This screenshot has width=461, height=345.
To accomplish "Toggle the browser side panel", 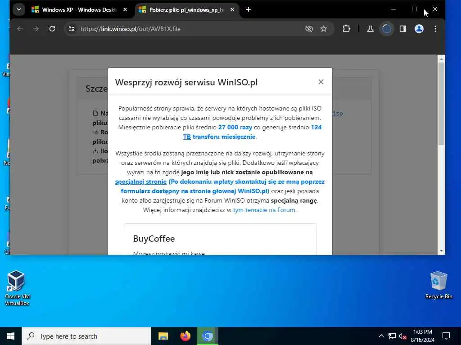I will (403, 29).
